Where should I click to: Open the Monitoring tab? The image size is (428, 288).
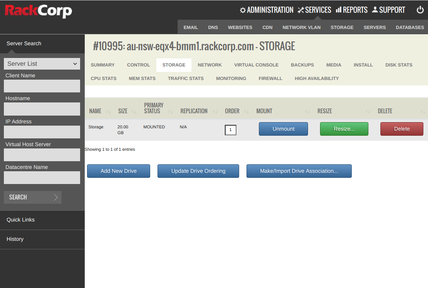(231, 78)
